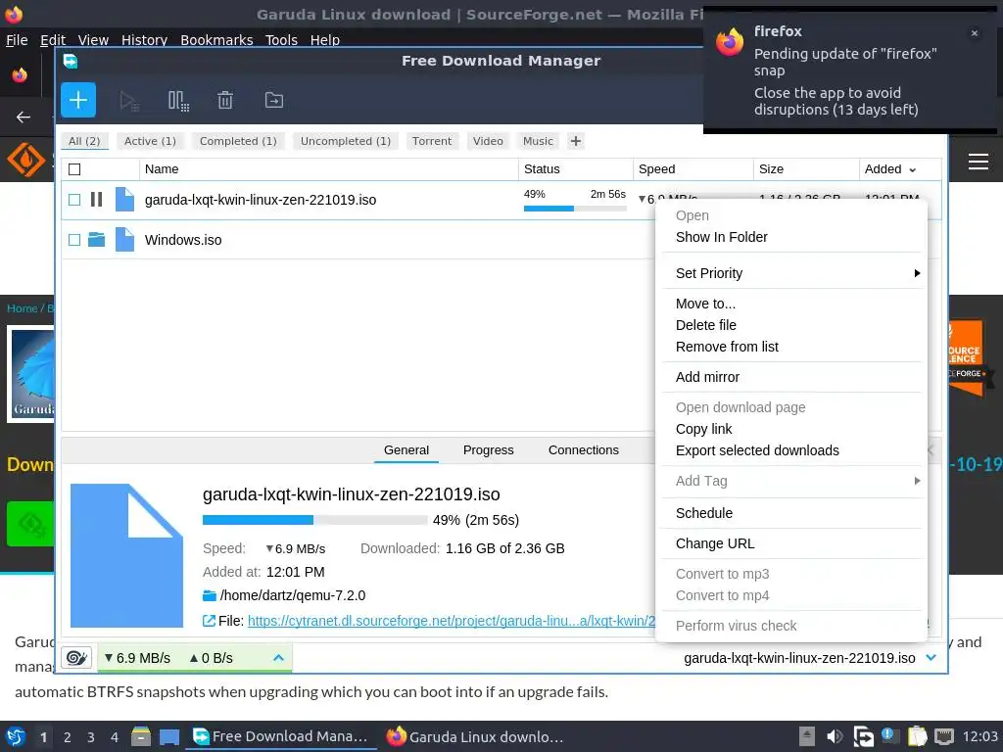This screenshot has height=752, width=1003.
Task: Click display monitor icon in system tray
Action: coord(944,736)
